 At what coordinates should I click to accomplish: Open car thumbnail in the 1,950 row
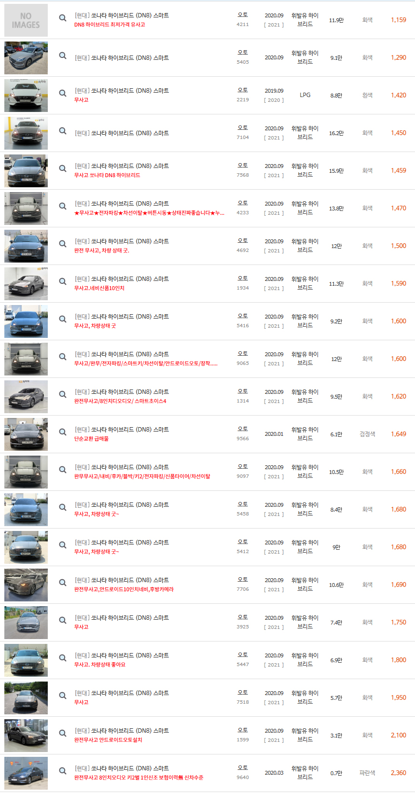(x=26, y=698)
